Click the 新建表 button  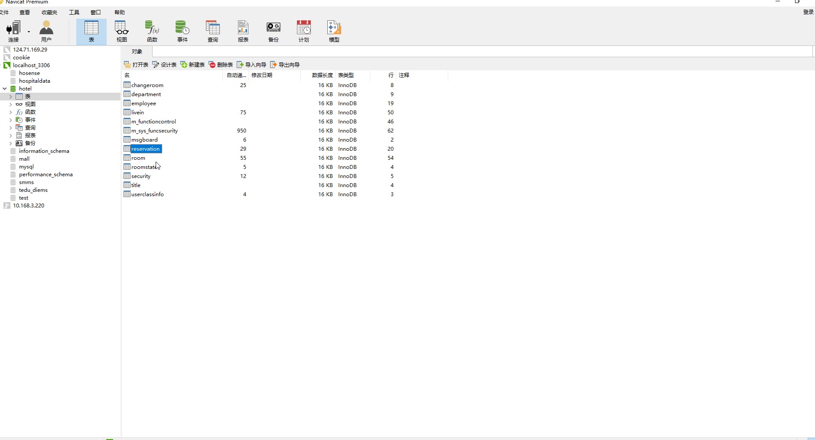(192, 65)
